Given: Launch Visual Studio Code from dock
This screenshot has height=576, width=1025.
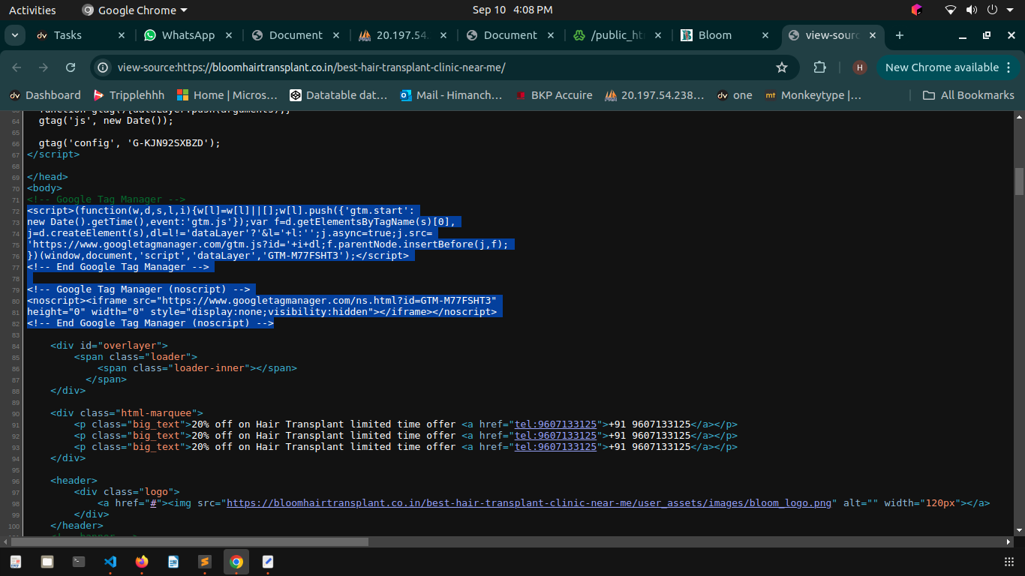Looking at the screenshot, I should [110, 561].
